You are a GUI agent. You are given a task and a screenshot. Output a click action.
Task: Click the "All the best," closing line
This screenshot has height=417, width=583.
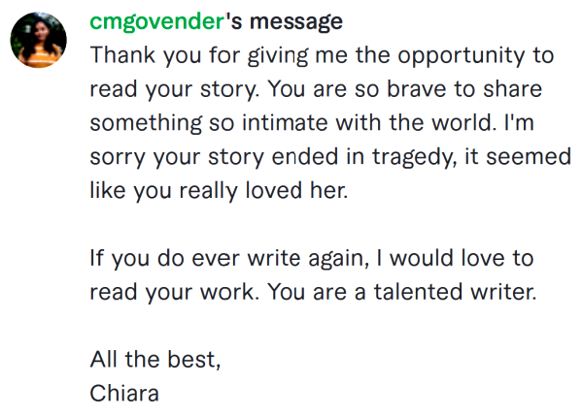click(155, 359)
